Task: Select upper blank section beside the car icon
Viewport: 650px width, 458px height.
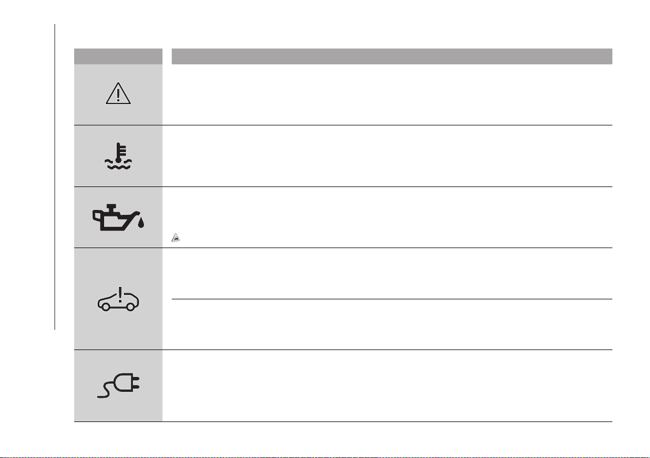Action: (x=392, y=274)
